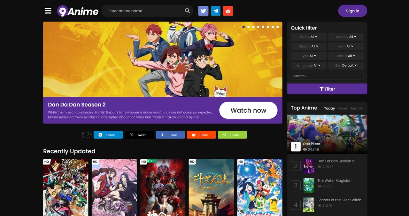Select the third carousel slide dot
409x216 pixels.
[x=253, y=27]
